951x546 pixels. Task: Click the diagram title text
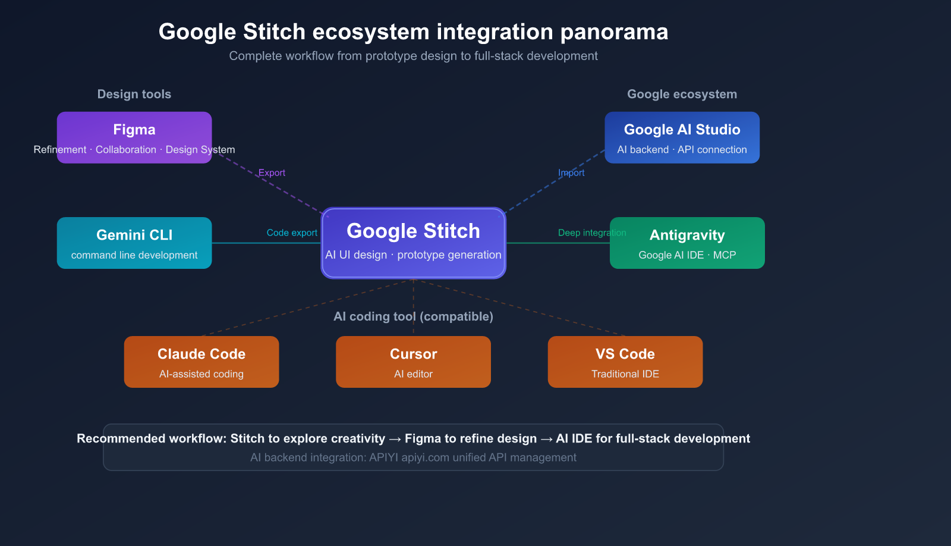click(413, 32)
